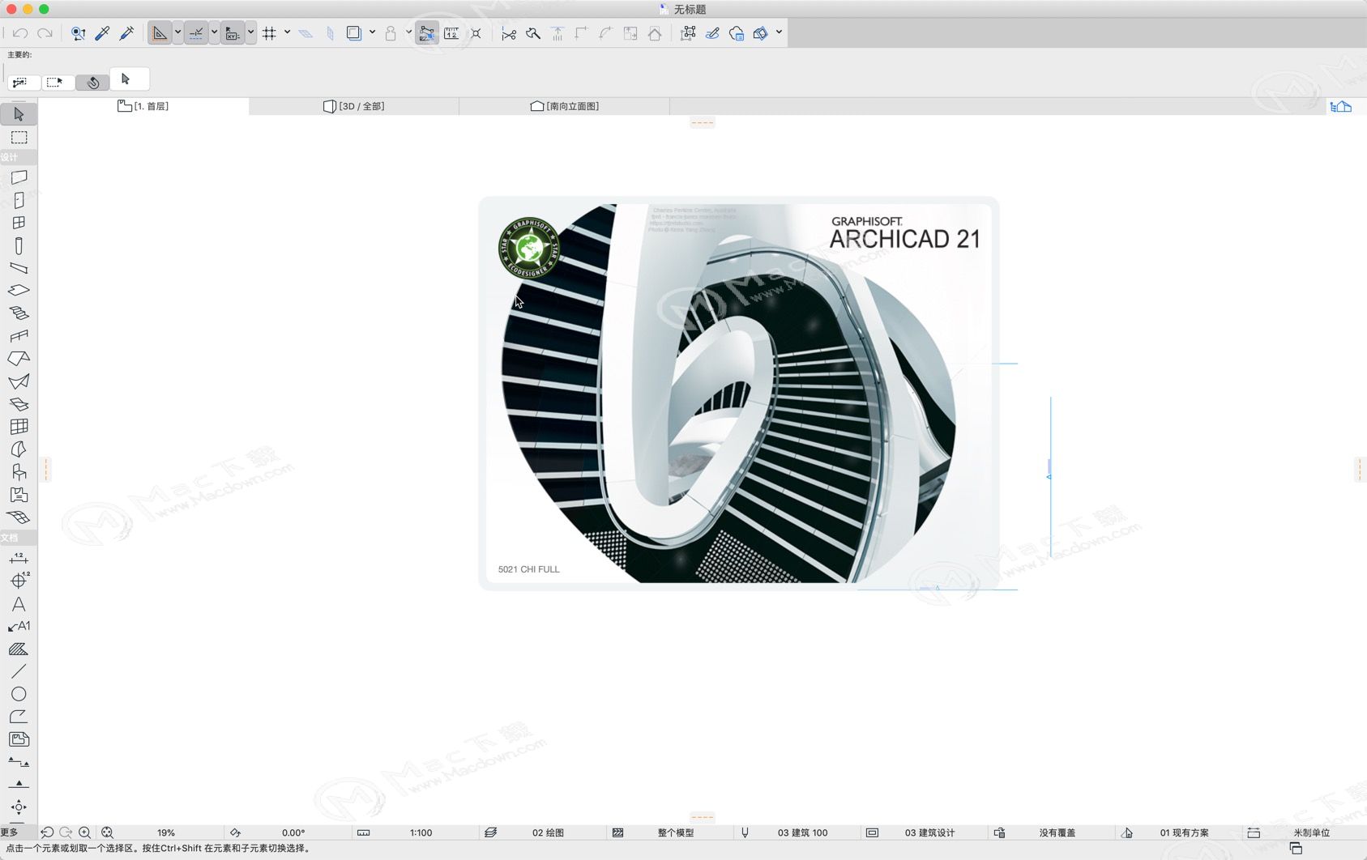Open dropdown next to Snap Guides button

pos(214,33)
